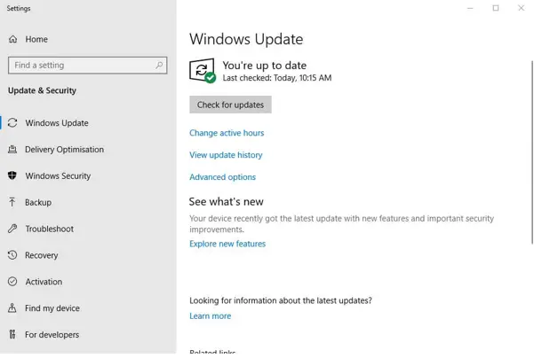Minimize the Settings window
Screen dimensions: 534x358
(x=470, y=8)
